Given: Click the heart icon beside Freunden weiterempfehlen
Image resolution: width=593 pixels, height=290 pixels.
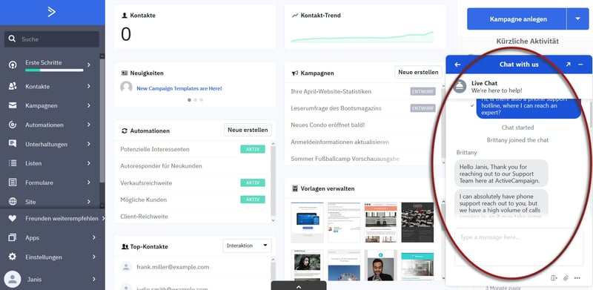Looking at the screenshot, I should (x=13, y=219).
